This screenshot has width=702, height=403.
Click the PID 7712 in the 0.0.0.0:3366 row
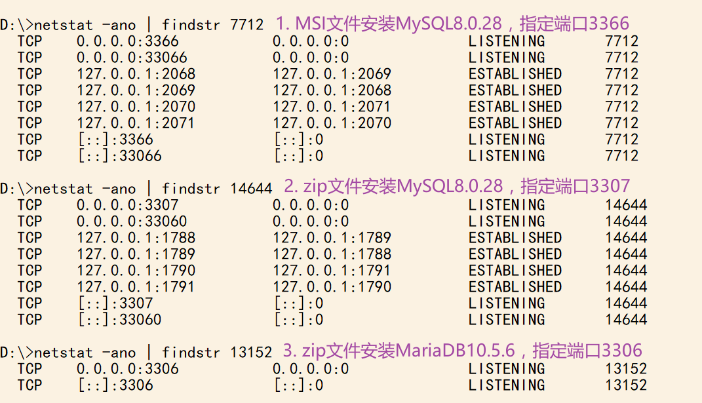click(622, 41)
